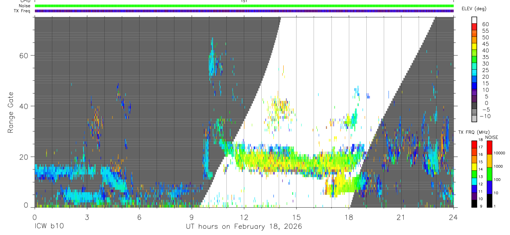
Task: Click ELEV colorbar label '55'
Action: (x=485, y=31)
